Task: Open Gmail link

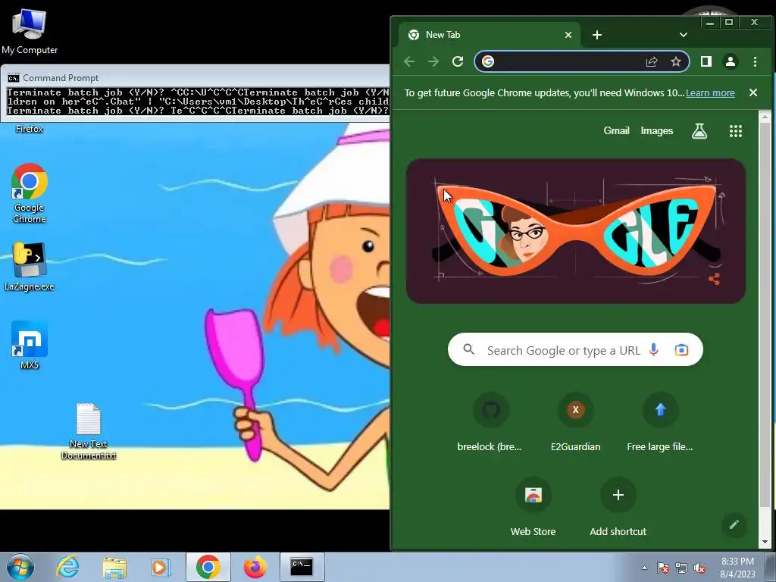Action: (x=616, y=130)
